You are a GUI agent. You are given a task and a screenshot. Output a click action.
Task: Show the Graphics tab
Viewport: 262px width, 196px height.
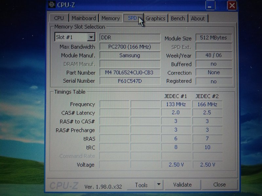(155, 18)
